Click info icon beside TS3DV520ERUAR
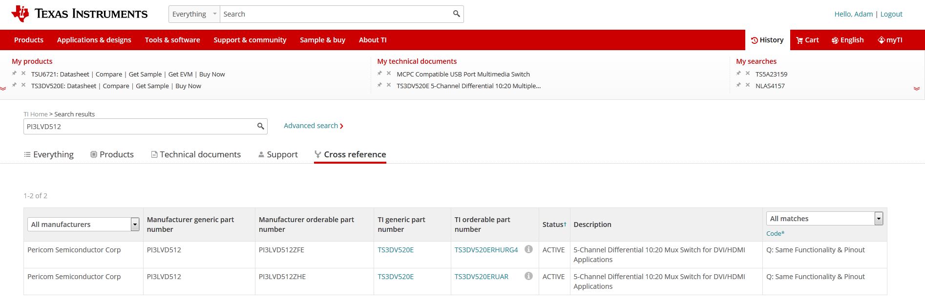The image size is (925, 301). [x=528, y=276]
